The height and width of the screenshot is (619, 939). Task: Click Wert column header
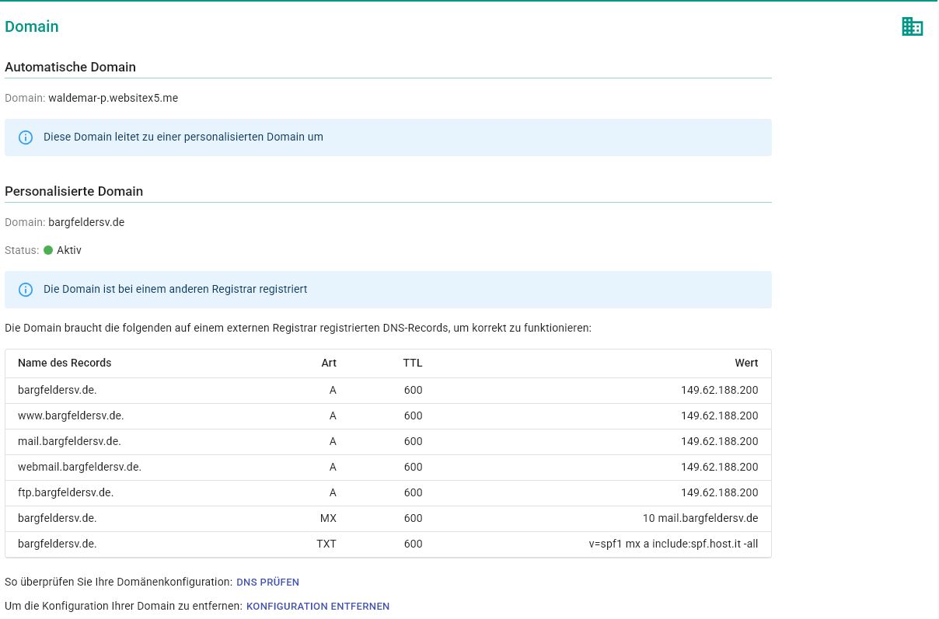coord(746,363)
